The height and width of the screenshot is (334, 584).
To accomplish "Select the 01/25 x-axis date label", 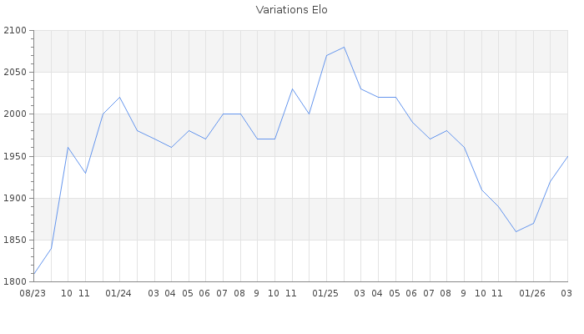I will point(325,293).
